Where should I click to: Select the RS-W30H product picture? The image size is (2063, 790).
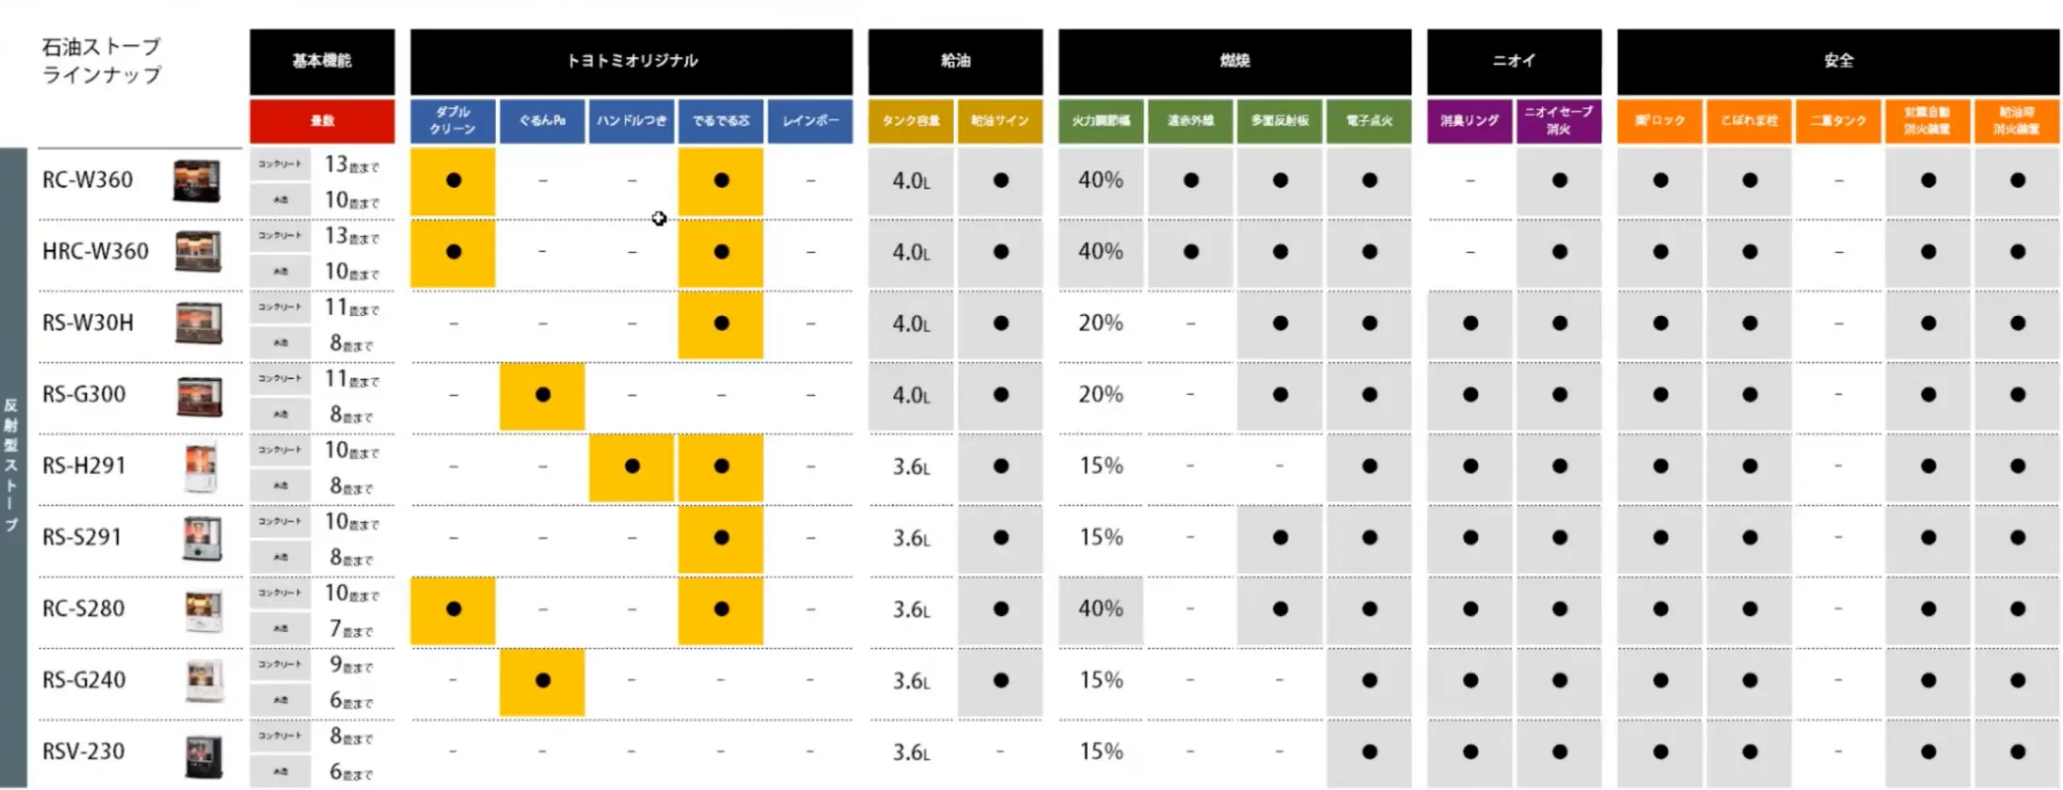(198, 323)
